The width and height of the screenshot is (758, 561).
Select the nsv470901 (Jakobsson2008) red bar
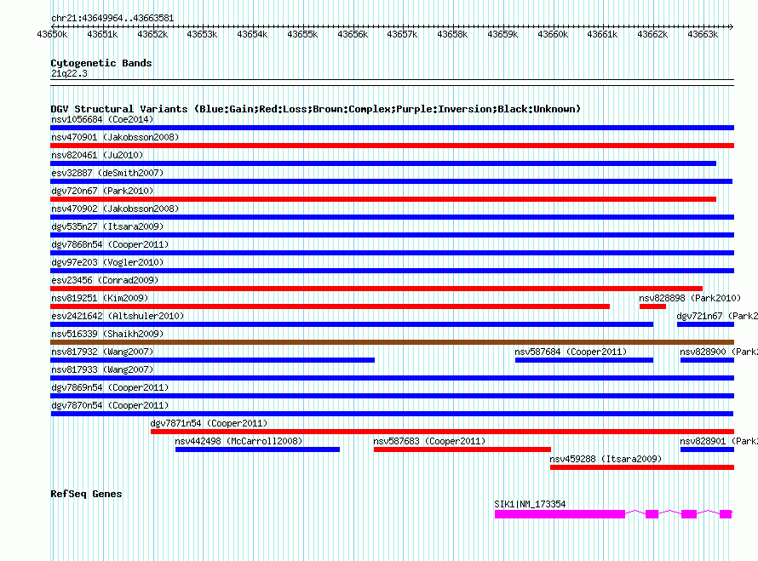tap(392, 146)
